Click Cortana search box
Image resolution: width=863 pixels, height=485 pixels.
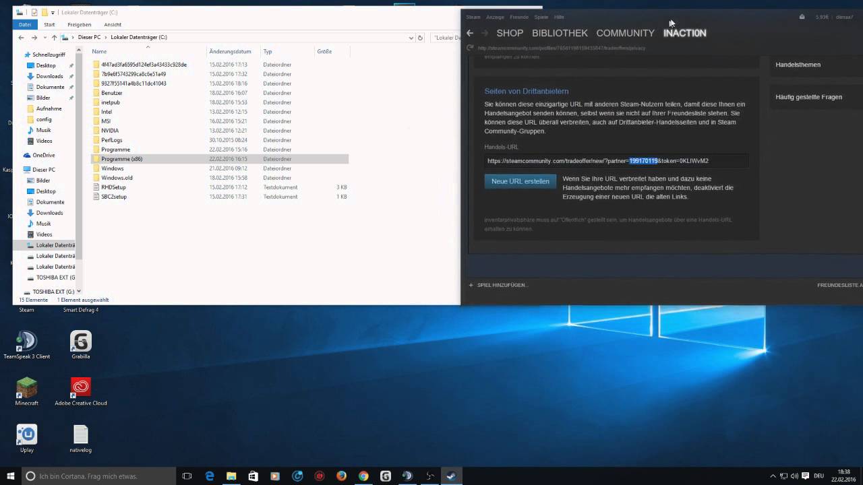99,476
